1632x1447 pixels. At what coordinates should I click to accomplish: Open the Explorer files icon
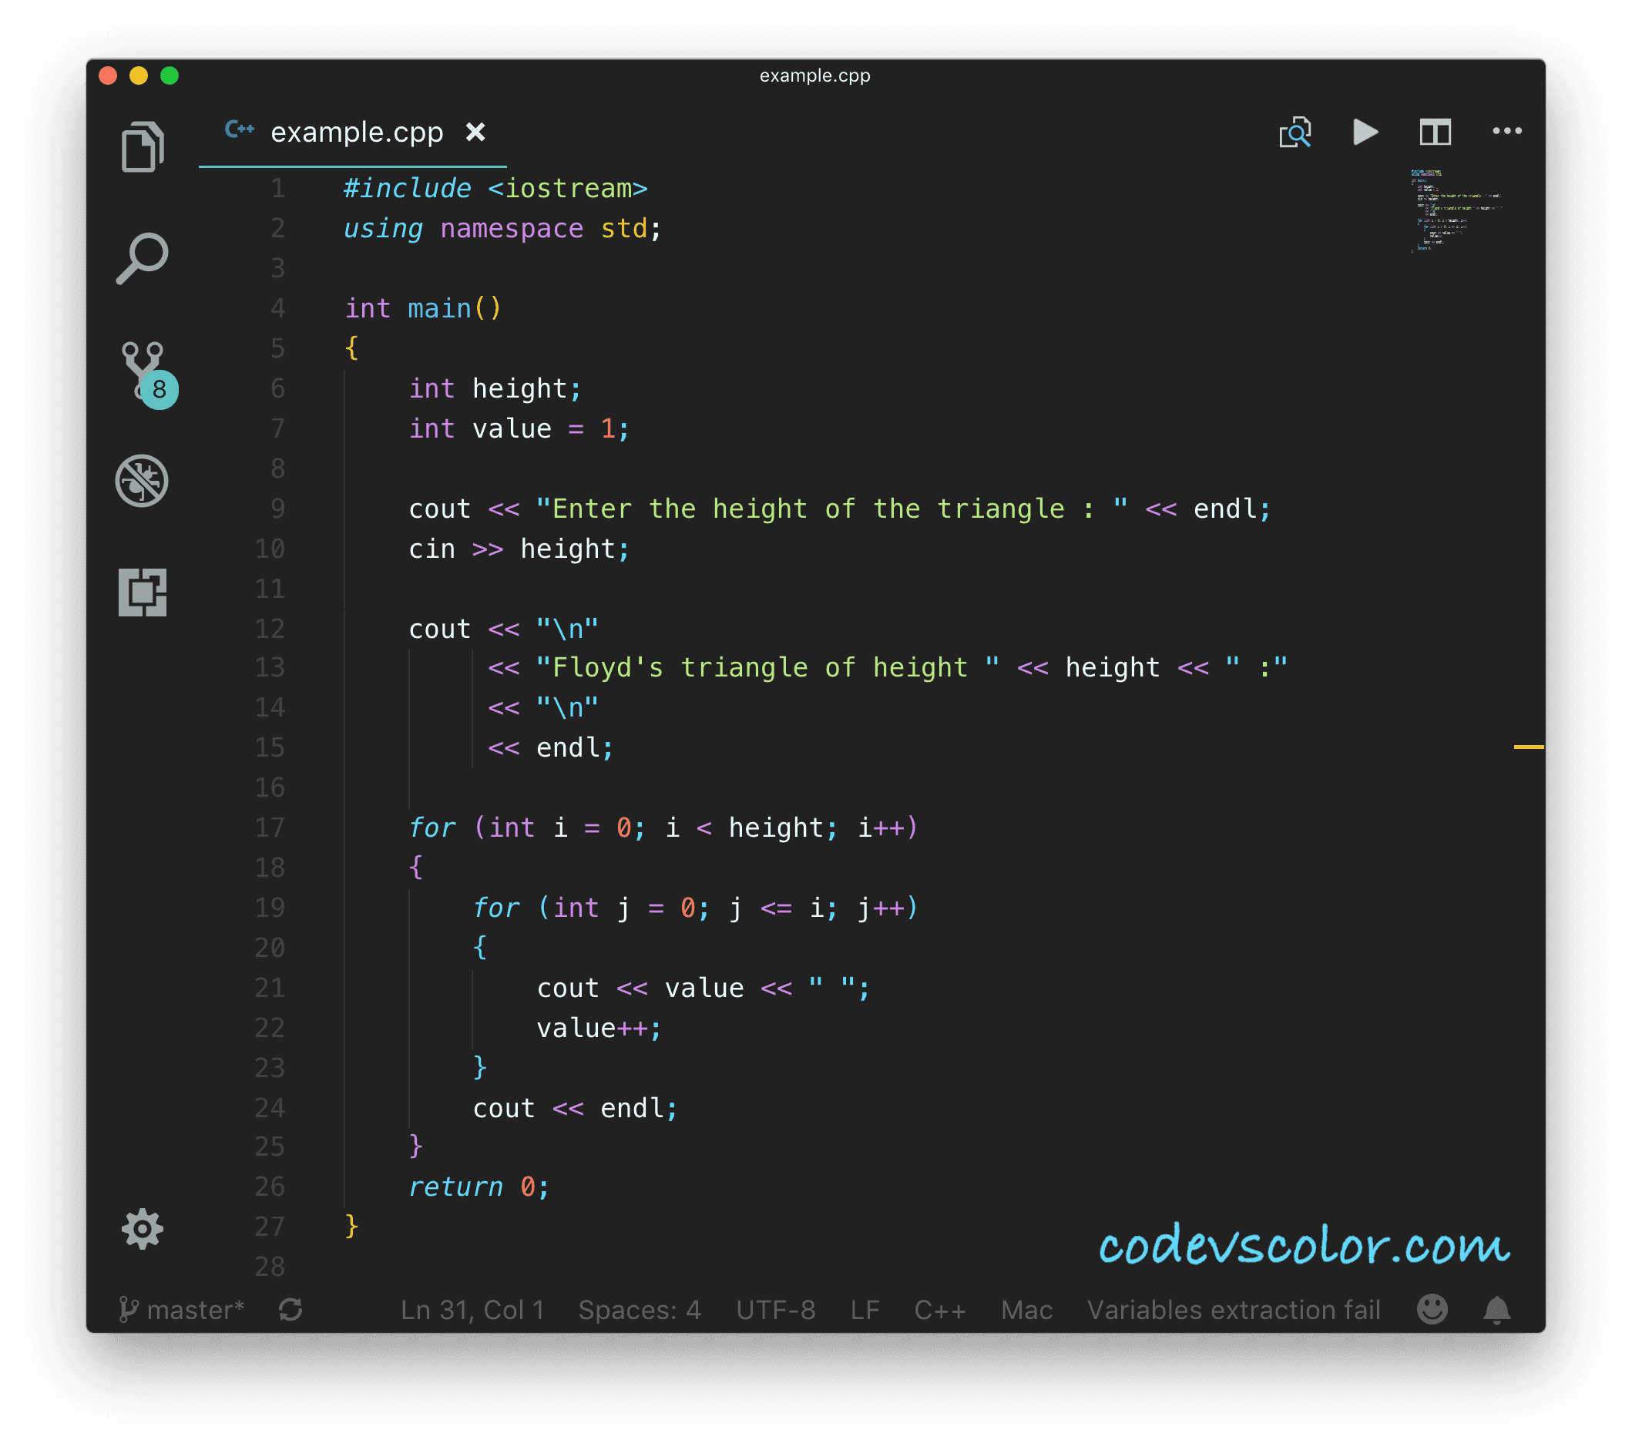click(x=142, y=147)
